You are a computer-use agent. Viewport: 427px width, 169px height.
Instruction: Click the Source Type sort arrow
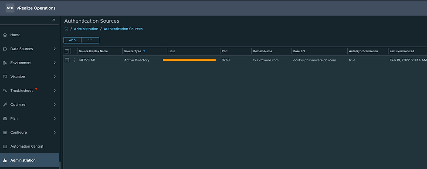pos(144,51)
